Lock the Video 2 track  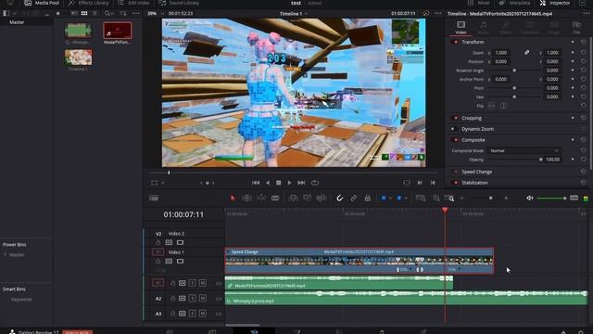click(158, 242)
